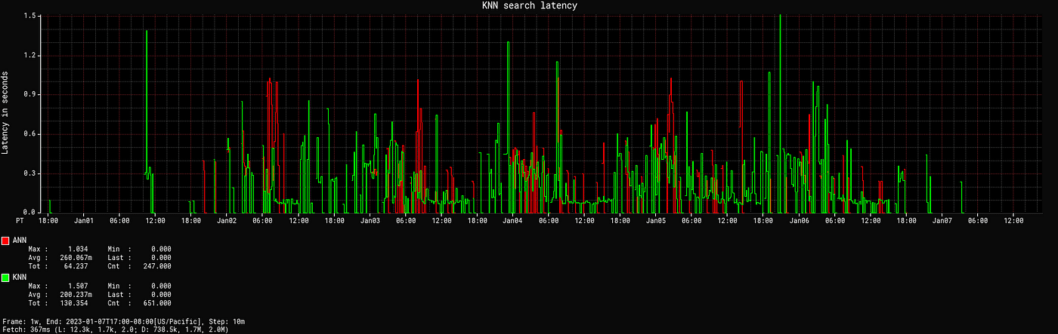This screenshot has width=1058, height=334.
Task: Click the green KNN legend color swatch
Action: pyautogui.click(x=5, y=277)
